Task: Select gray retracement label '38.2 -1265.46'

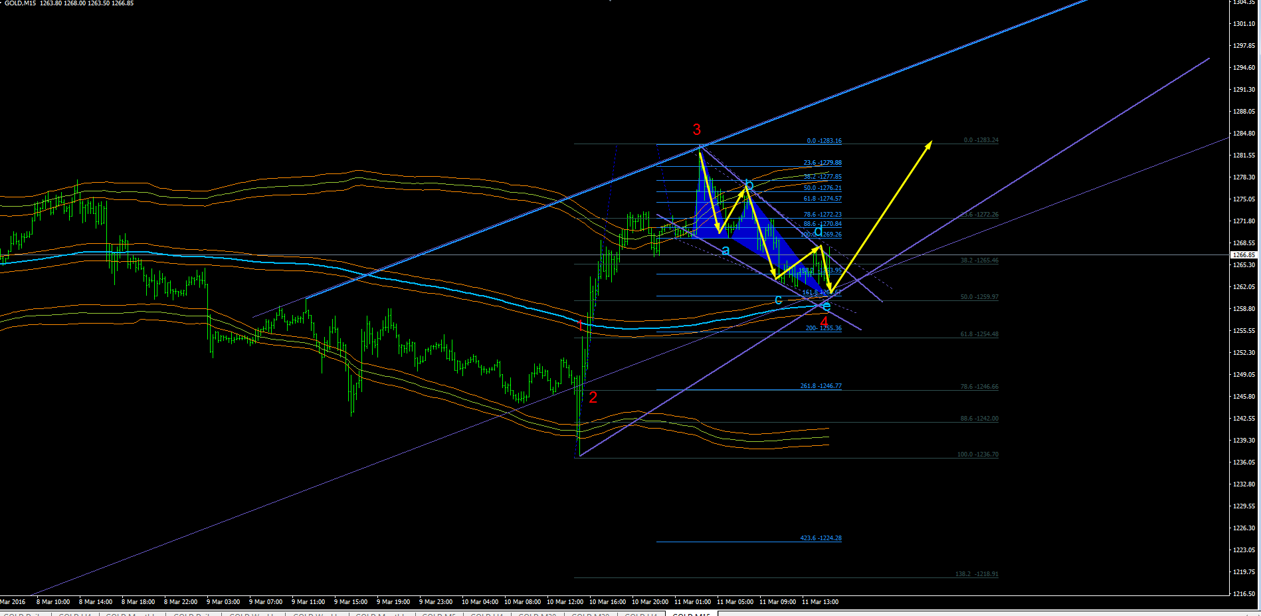Action: 979,260
